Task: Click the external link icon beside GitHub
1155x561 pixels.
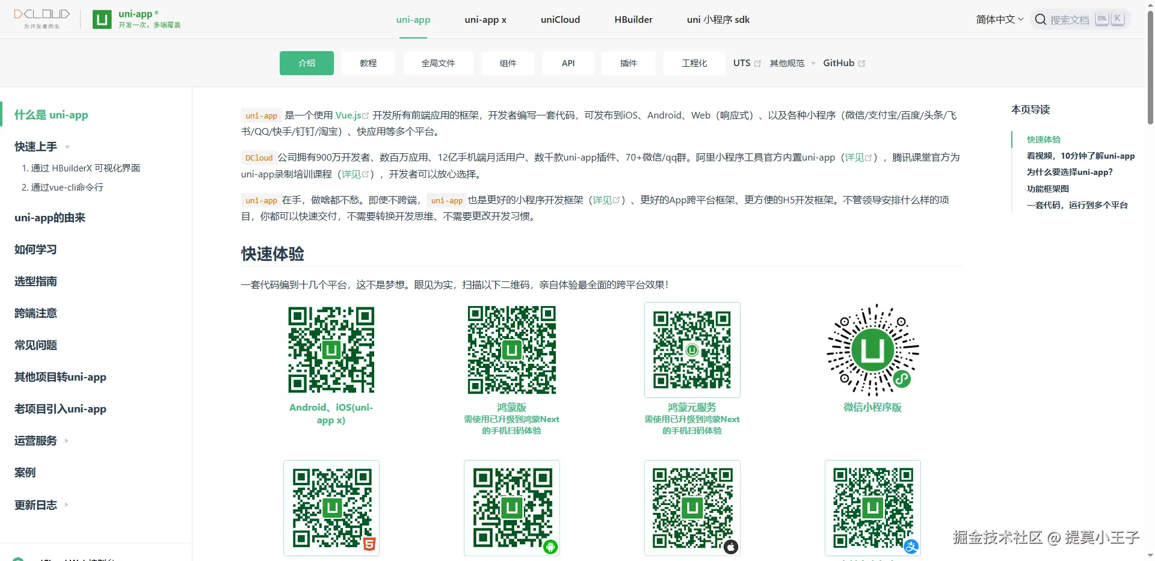Action: point(861,63)
